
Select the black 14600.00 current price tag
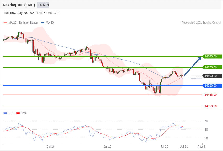pos(212,76)
